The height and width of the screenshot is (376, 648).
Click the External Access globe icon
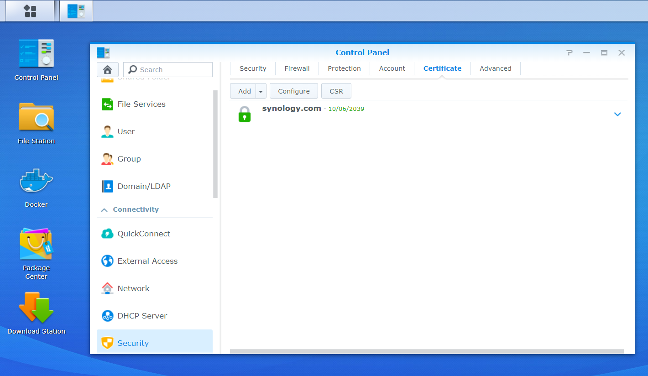point(107,261)
